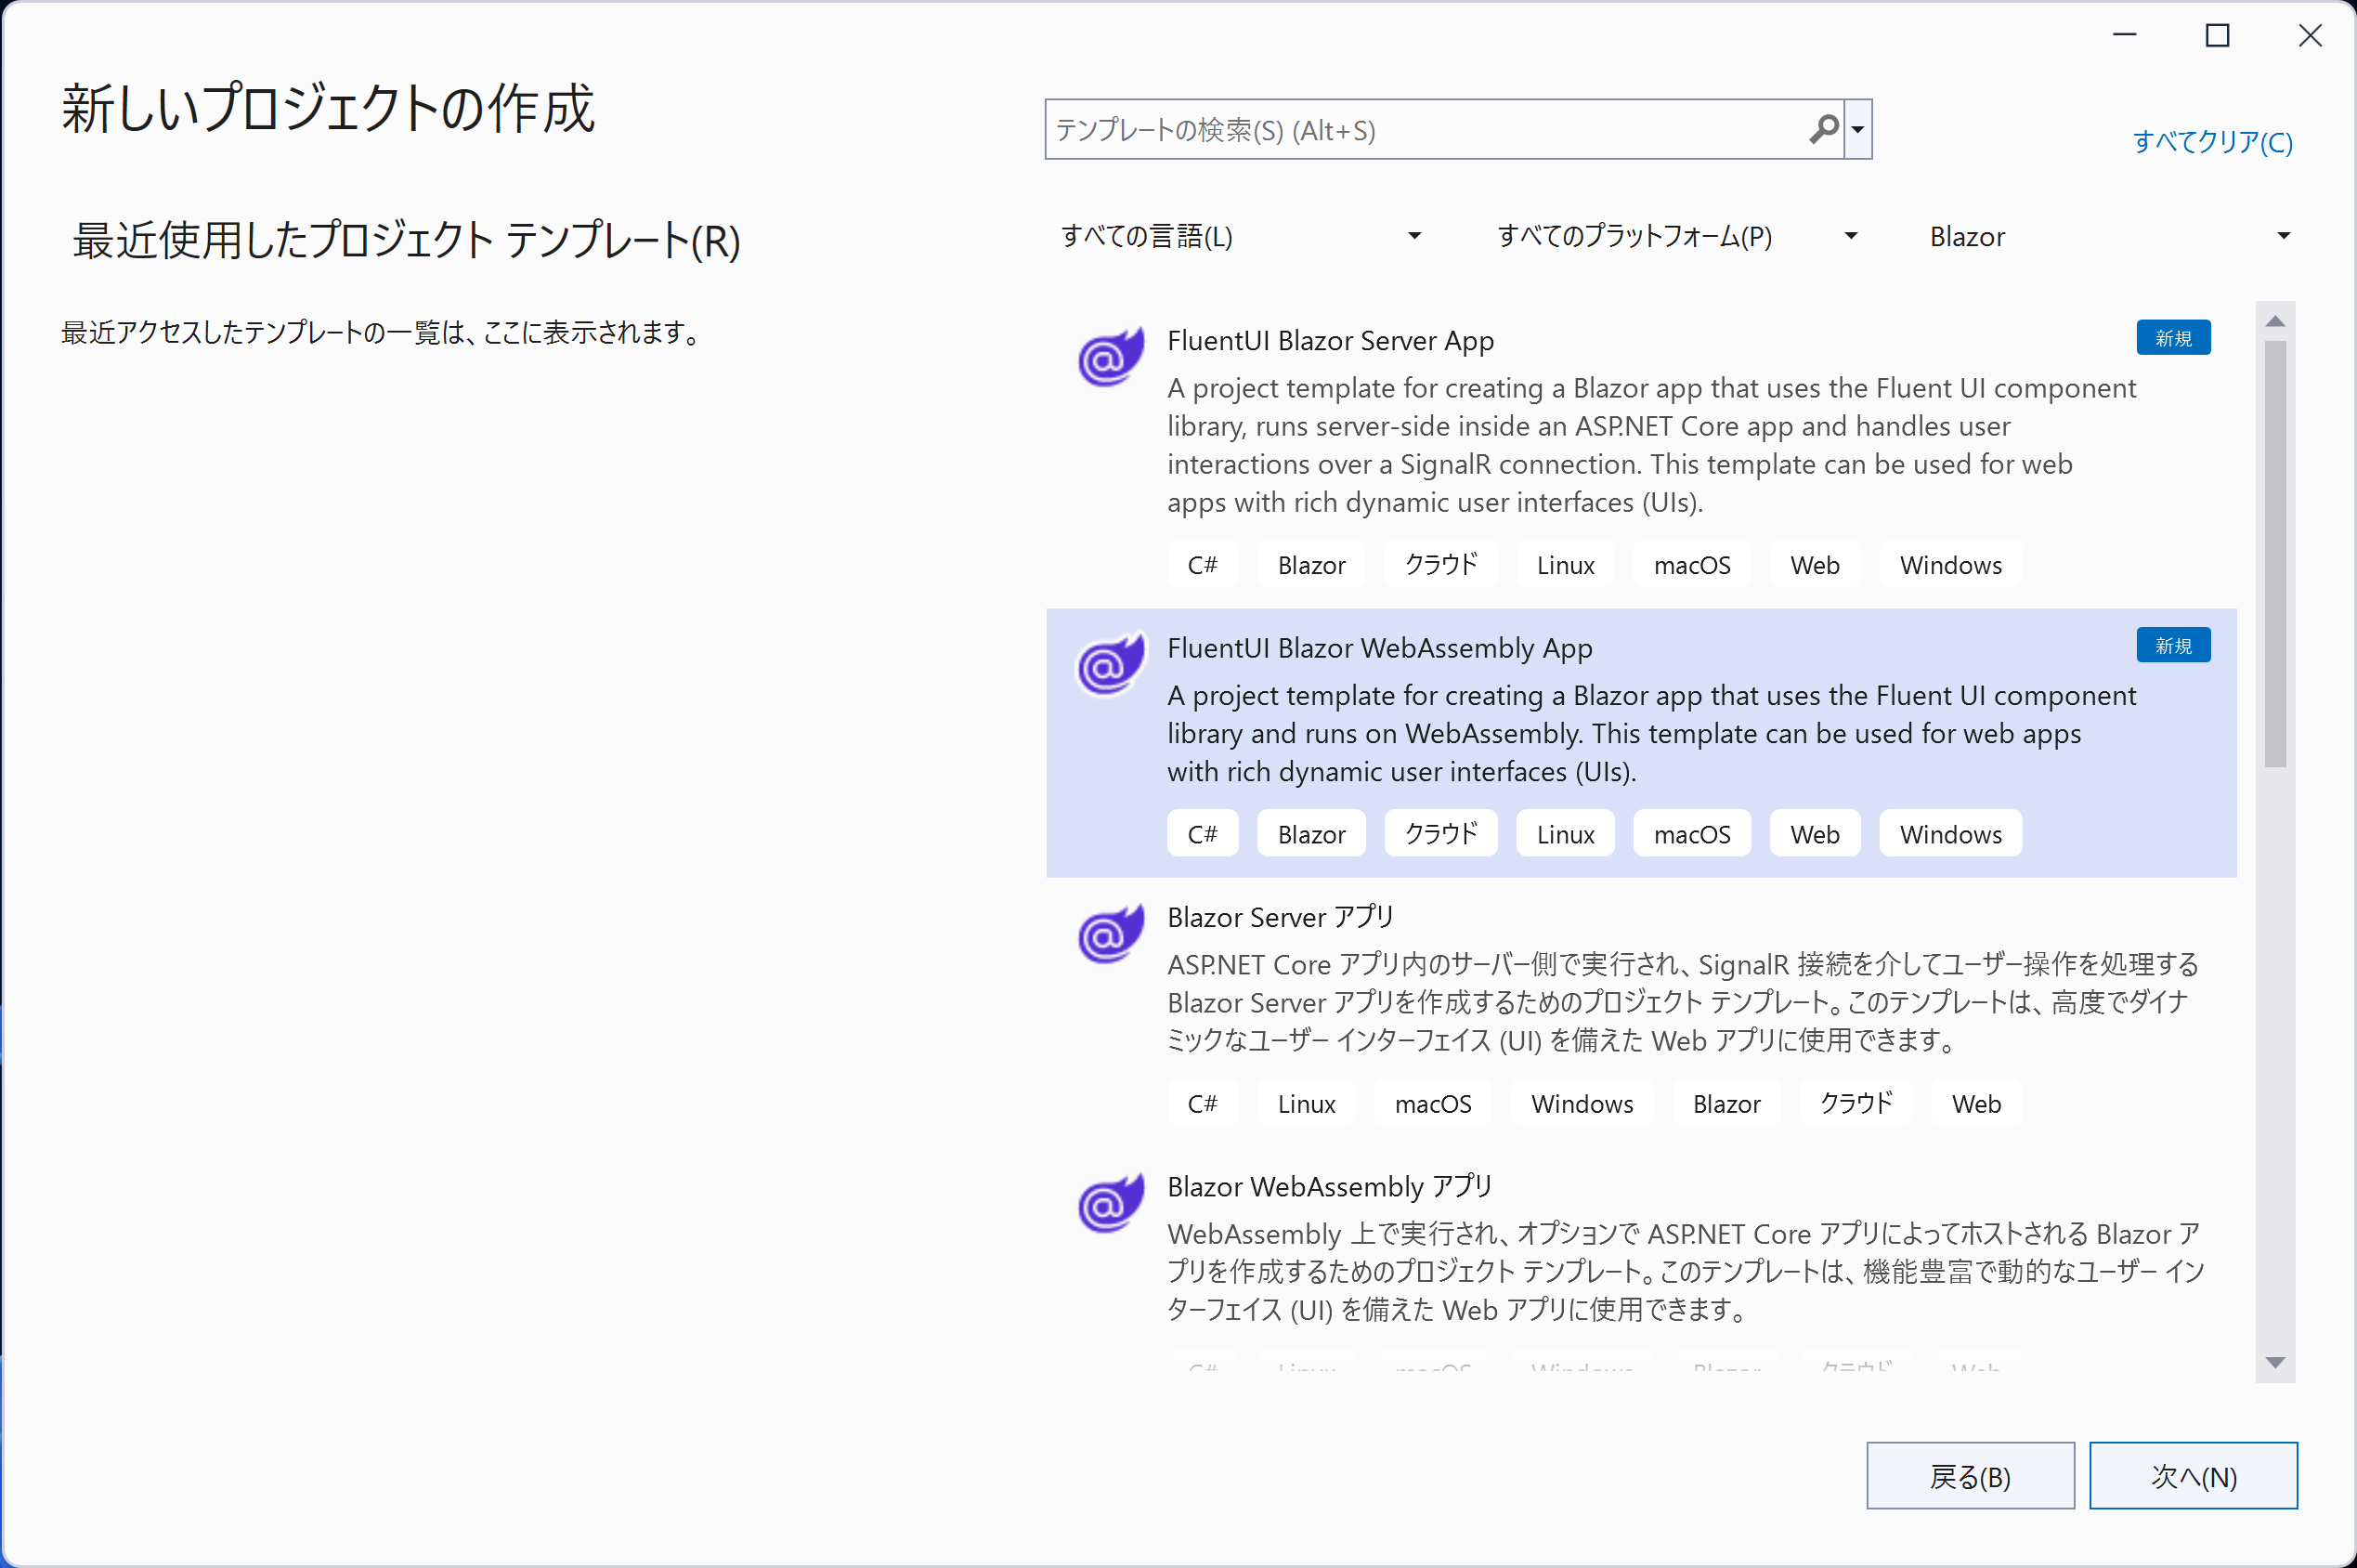
Task: Click Linux tag under FluentUI Blazor WebAssembly App
Action: click(1566, 834)
